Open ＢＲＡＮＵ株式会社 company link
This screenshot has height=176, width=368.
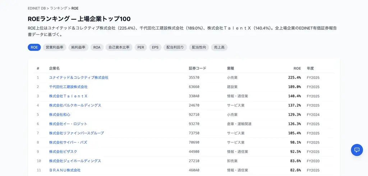(x=65, y=170)
